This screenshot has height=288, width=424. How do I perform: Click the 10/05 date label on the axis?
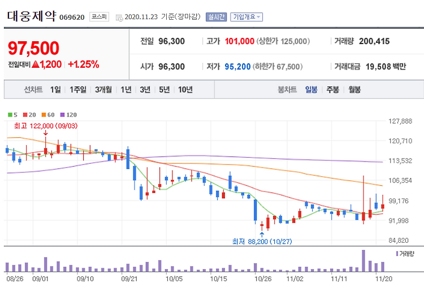pos(174,278)
